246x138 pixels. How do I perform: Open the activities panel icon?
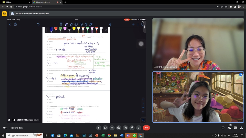(241, 128)
